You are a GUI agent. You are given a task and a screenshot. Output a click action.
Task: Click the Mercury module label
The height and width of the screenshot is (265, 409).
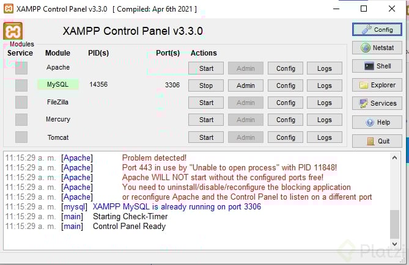(58, 119)
